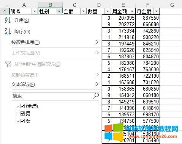Select cell with value 742860
The height and width of the screenshot is (144, 182).
(147, 31)
